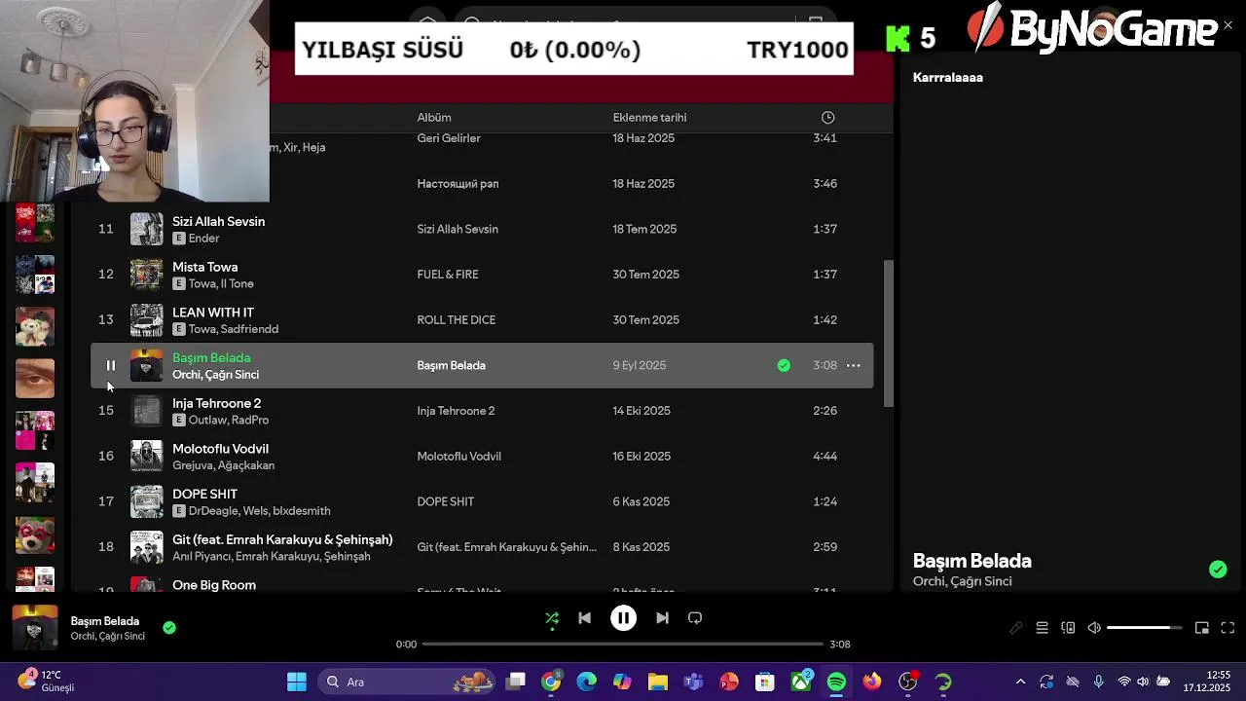
Task: Open Geri Gelirler album link
Action: coord(449,138)
